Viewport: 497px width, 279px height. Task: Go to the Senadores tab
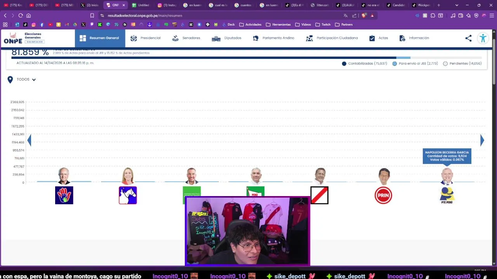[186, 38]
